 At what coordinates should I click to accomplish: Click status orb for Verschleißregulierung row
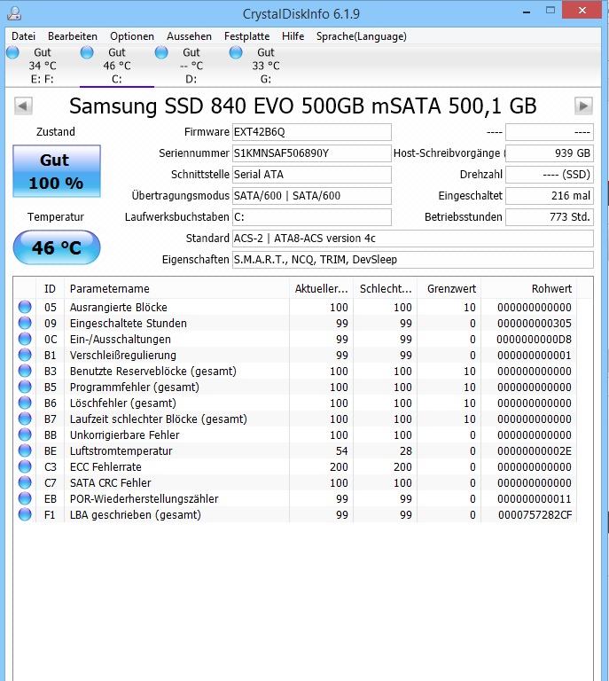coord(25,355)
